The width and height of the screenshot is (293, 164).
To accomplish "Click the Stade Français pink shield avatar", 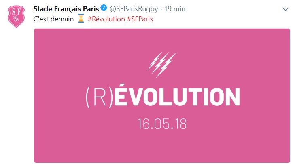I will pos(17,16).
